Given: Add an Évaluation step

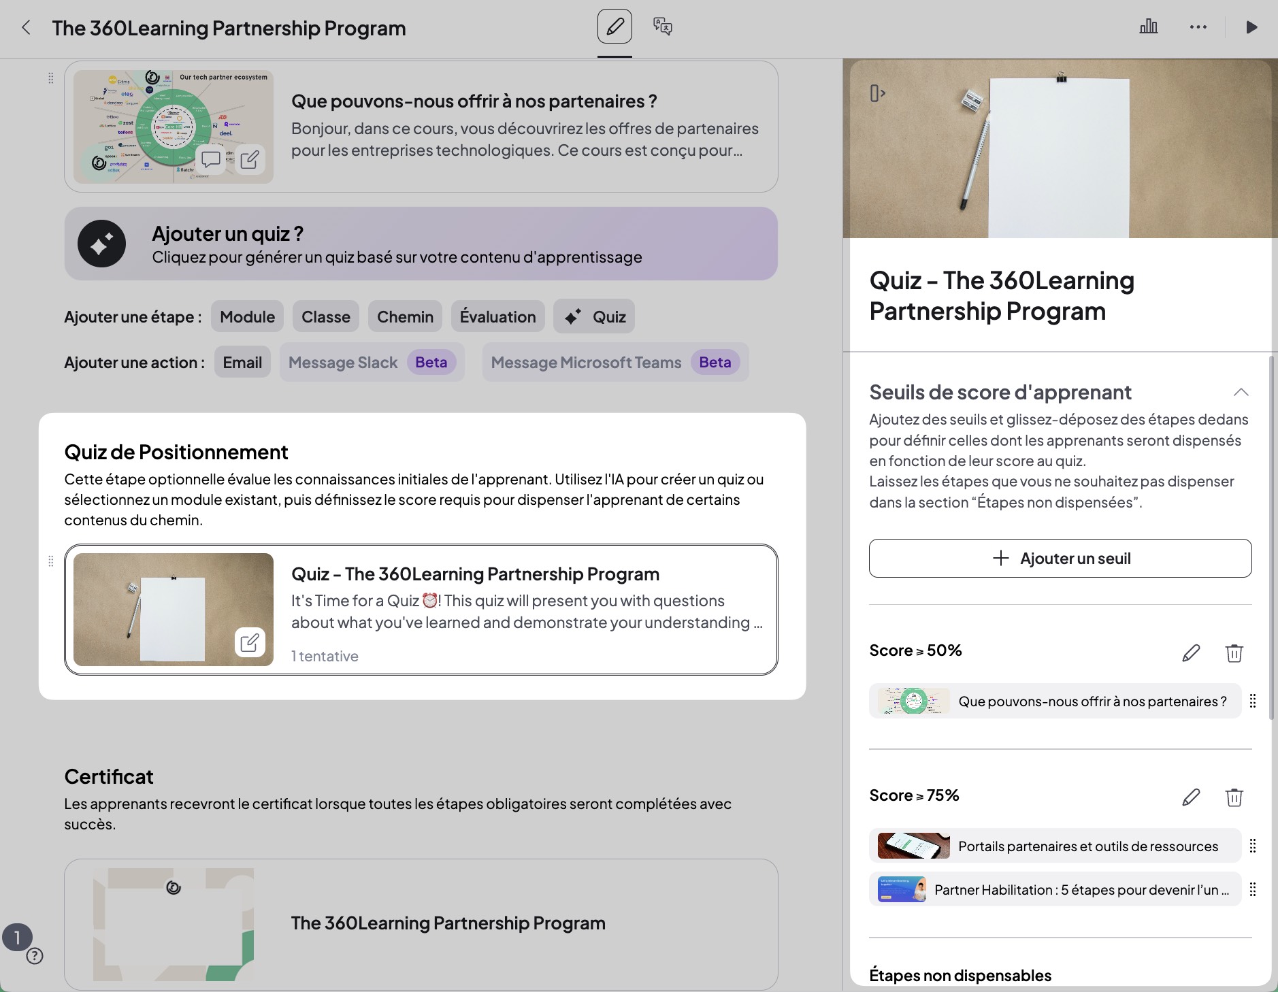Looking at the screenshot, I should tap(497, 317).
